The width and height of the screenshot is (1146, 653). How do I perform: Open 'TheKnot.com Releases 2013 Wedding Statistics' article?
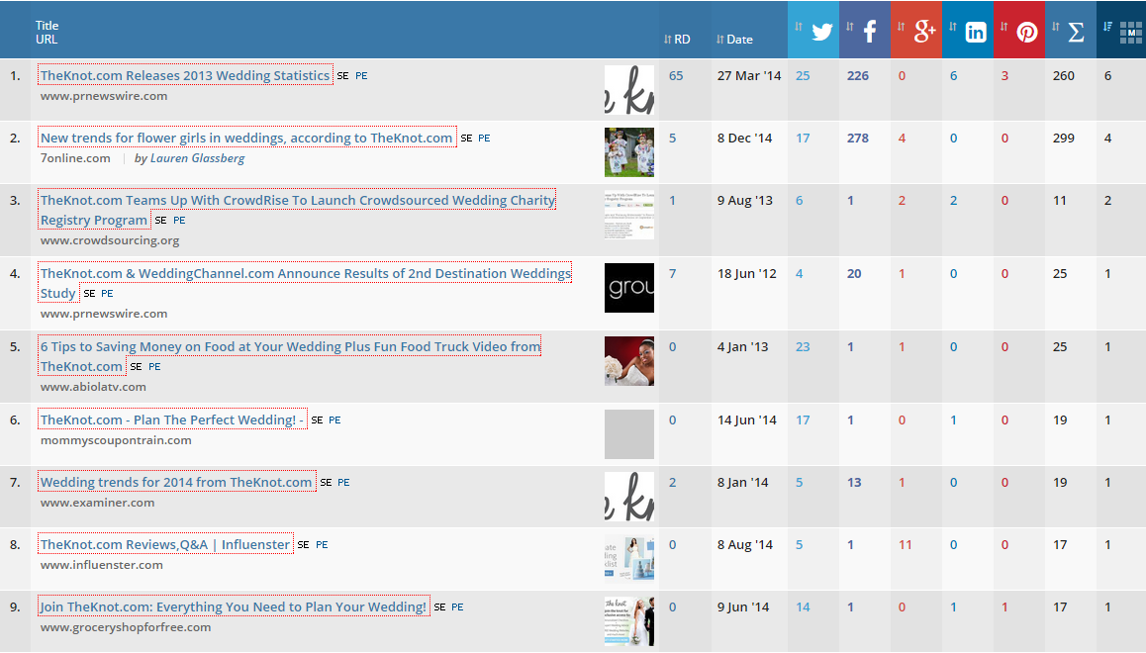185,75
